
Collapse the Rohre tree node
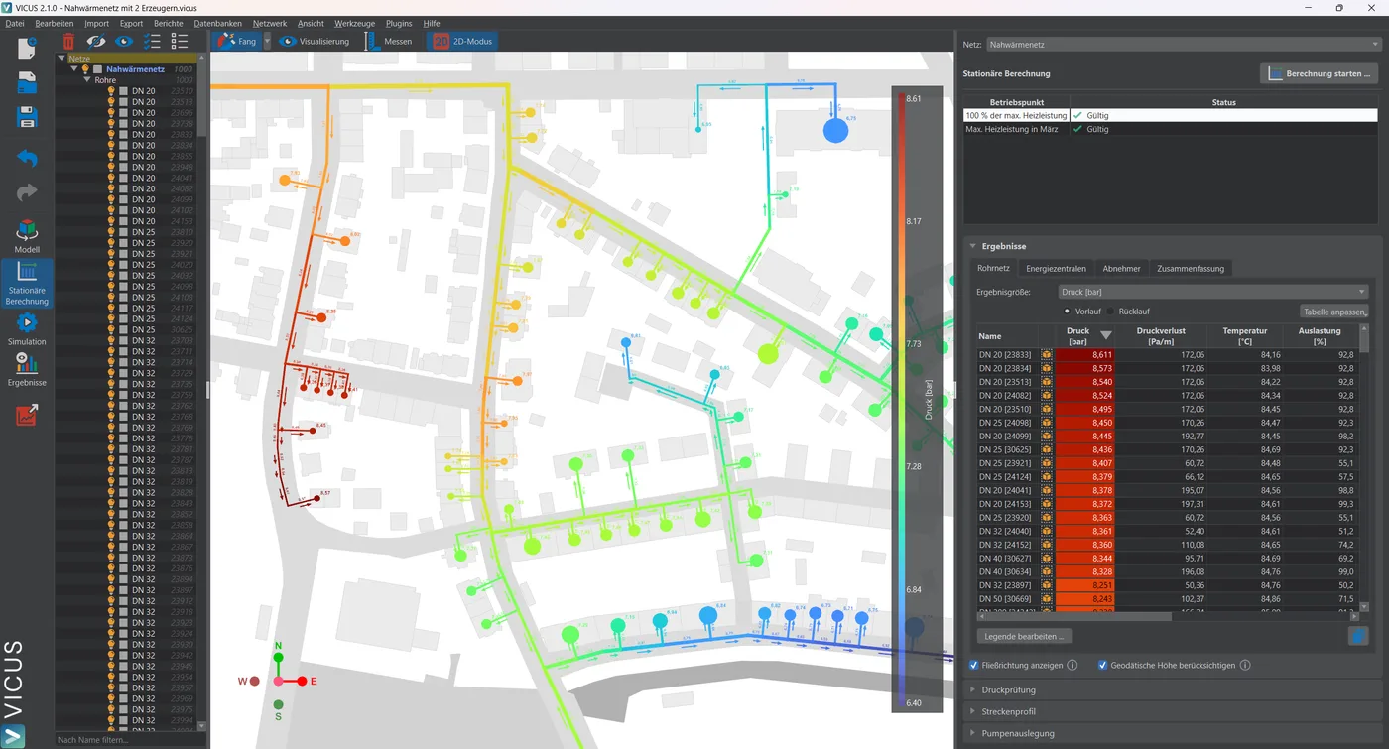click(86, 80)
